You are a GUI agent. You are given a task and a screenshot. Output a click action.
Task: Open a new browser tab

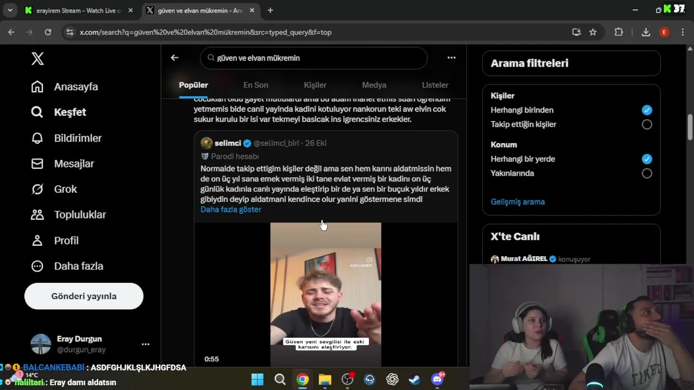(x=270, y=10)
